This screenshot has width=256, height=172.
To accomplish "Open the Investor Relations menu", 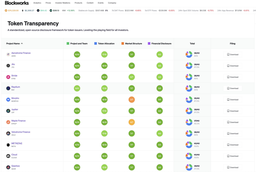I will click(63, 3).
